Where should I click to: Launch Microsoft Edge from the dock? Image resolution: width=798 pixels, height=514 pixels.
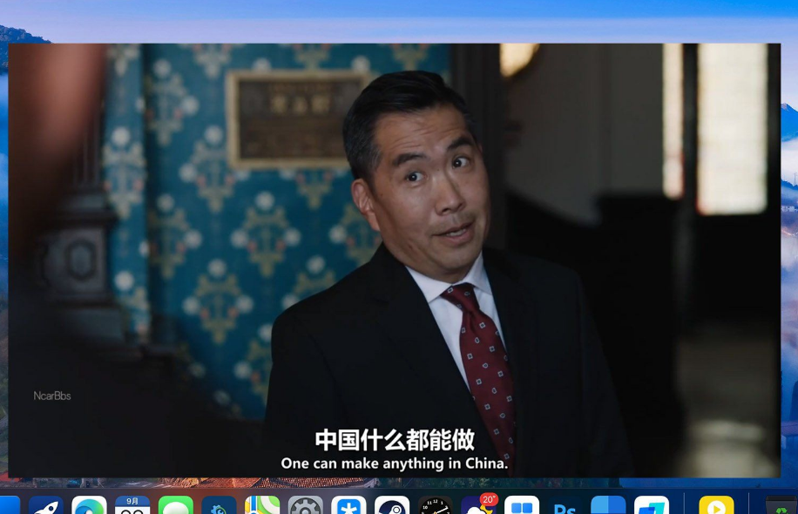click(x=89, y=506)
